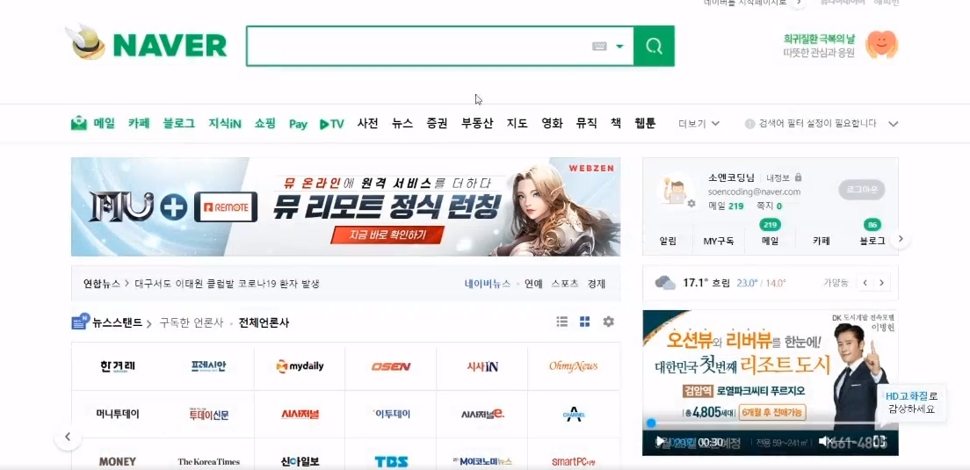Click the green search magnifier button
970x470 pixels.
coord(654,46)
